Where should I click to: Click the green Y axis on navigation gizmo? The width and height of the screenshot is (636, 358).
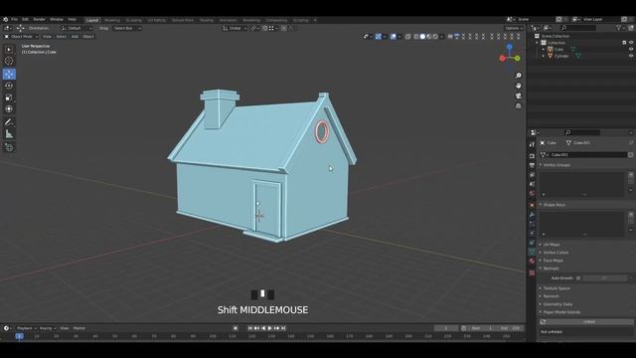pos(518,59)
